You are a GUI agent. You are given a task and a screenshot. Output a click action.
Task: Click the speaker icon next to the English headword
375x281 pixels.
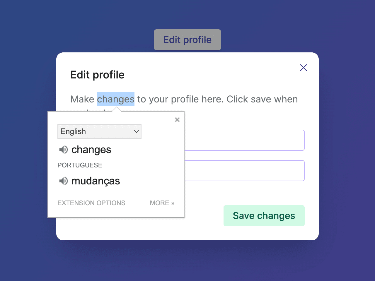64,150
